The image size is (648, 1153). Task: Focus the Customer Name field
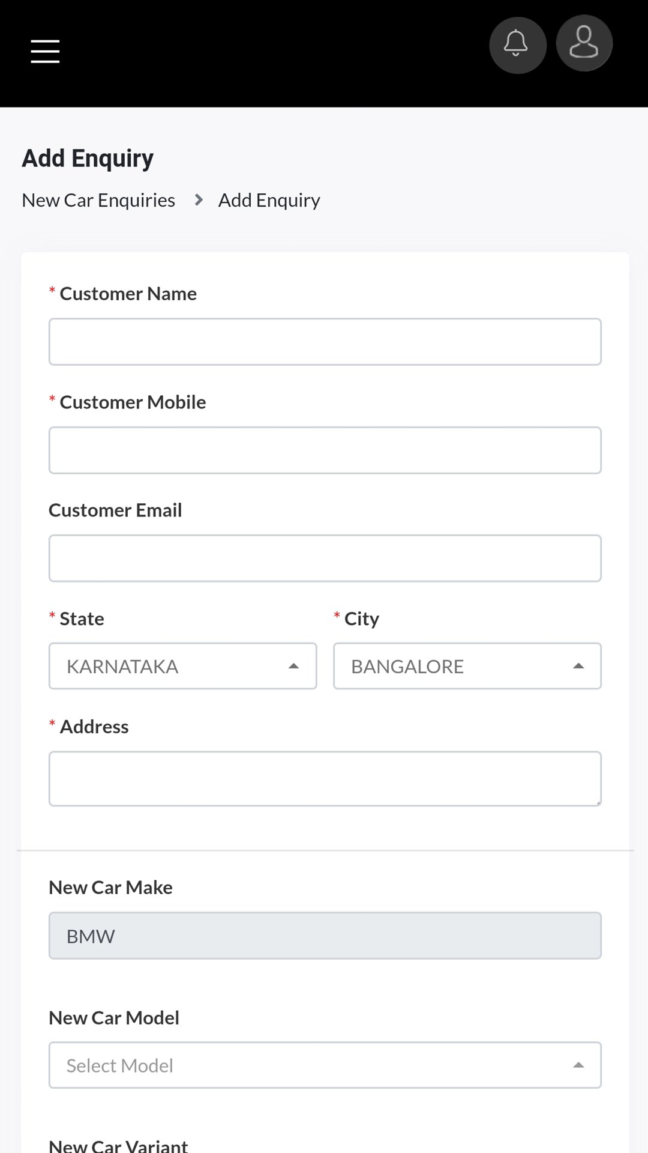(x=325, y=342)
